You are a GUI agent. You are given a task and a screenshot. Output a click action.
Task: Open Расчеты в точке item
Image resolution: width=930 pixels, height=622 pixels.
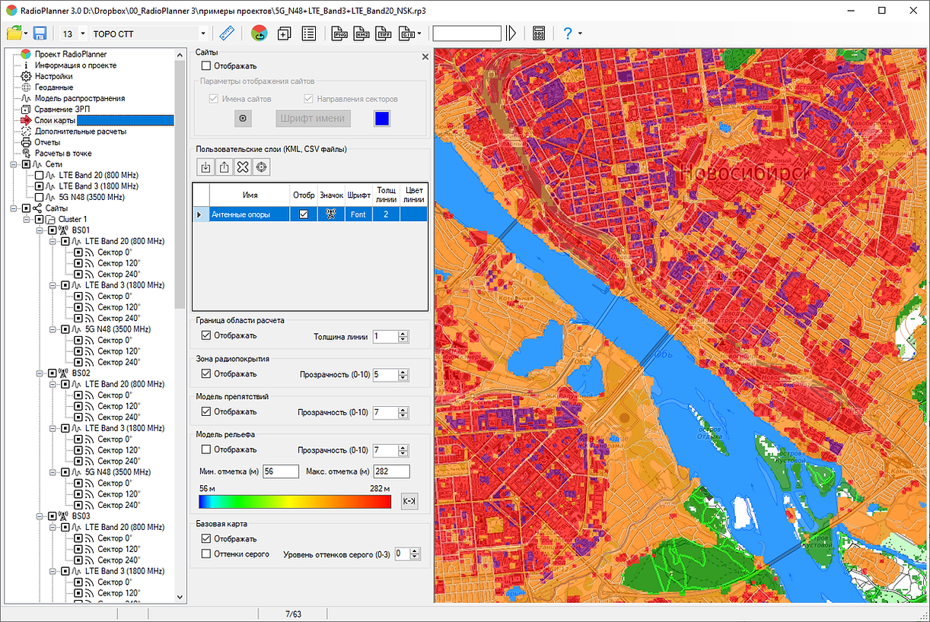pyautogui.click(x=62, y=153)
